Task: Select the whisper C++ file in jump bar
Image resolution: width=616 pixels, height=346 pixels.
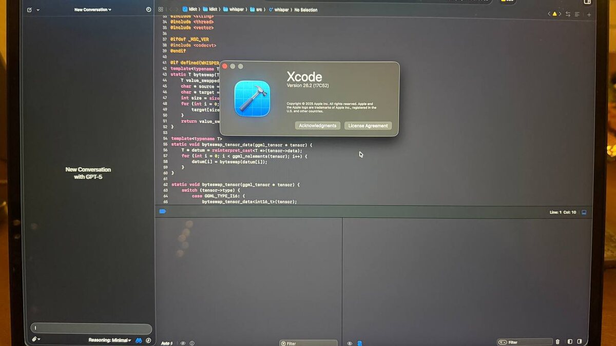Action: (x=279, y=10)
